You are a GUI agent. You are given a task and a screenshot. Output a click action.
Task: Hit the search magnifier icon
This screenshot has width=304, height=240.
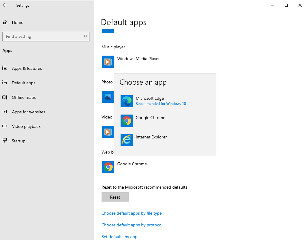click(x=85, y=37)
